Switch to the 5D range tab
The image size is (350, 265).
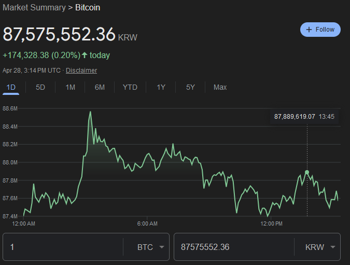[x=40, y=87]
